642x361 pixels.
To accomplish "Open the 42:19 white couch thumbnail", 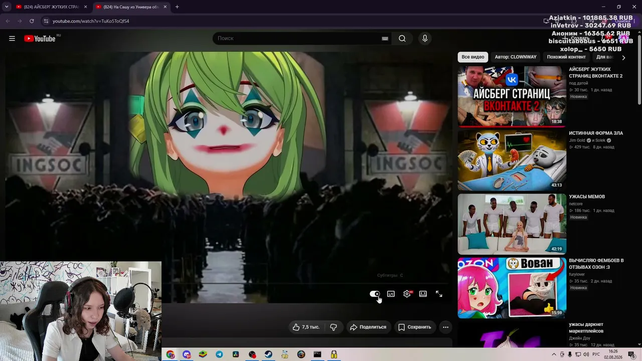I will pos(512,224).
